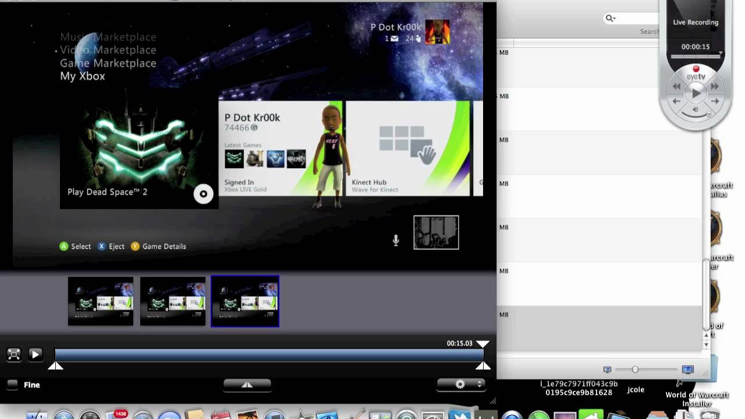Click the messages envelope icon showing 1
Image resolution: width=745 pixels, height=419 pixels.
[394, 39]
